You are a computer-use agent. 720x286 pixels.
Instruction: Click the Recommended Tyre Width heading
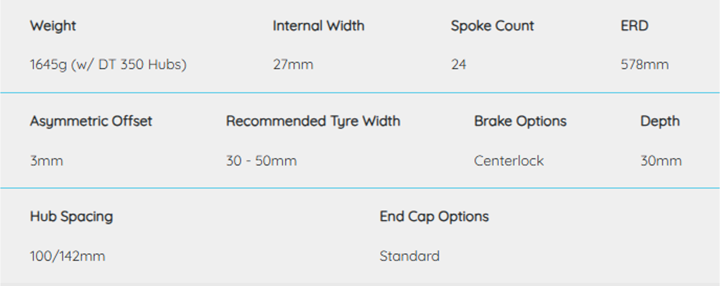pos(313,121)
